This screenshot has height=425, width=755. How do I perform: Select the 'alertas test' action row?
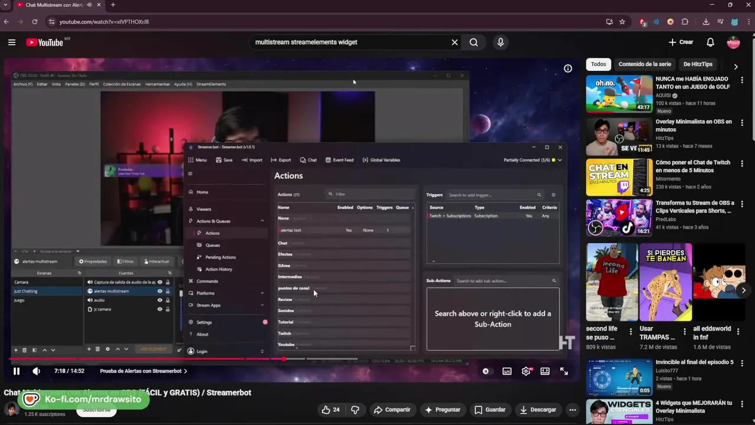click(345, 230)
